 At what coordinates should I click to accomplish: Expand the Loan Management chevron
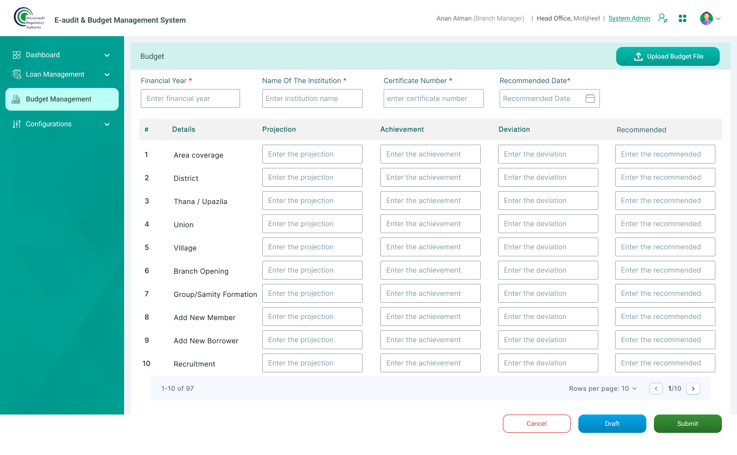click(107, 74)
